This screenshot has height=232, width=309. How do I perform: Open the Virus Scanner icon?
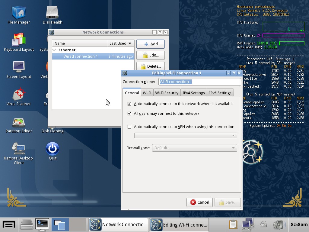click(x=19, y=95)
